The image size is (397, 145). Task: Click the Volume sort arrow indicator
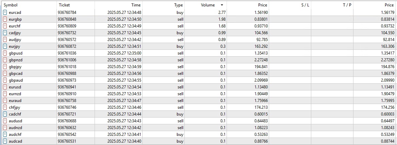tap(222, 5)
